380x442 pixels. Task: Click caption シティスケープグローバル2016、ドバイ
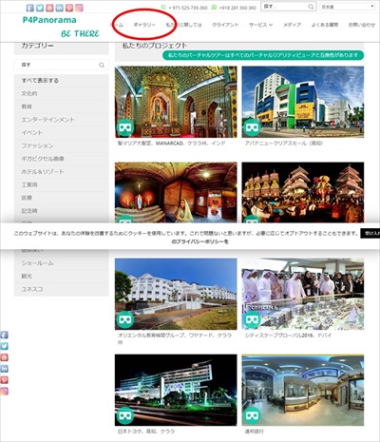coord(288,336)
